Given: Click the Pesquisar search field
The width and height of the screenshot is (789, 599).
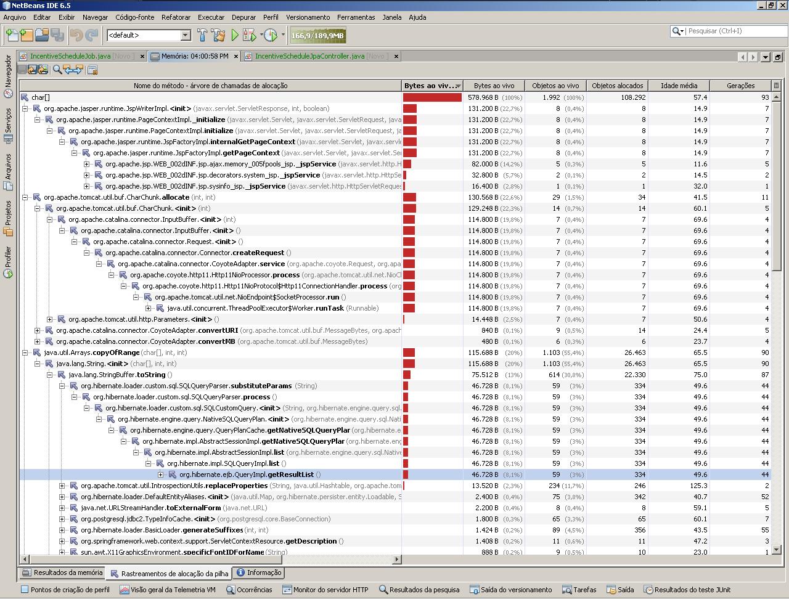Looking at the screenshot, I should coord(734,31).
